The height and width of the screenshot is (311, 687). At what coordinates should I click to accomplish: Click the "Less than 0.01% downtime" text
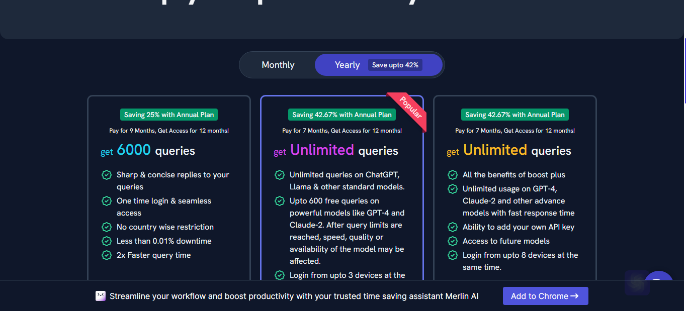point(164,241)
